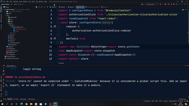This screenshot has height=106, width=189.
Task: Open npm start run configuration dropdown
Action: pos(151,4)
